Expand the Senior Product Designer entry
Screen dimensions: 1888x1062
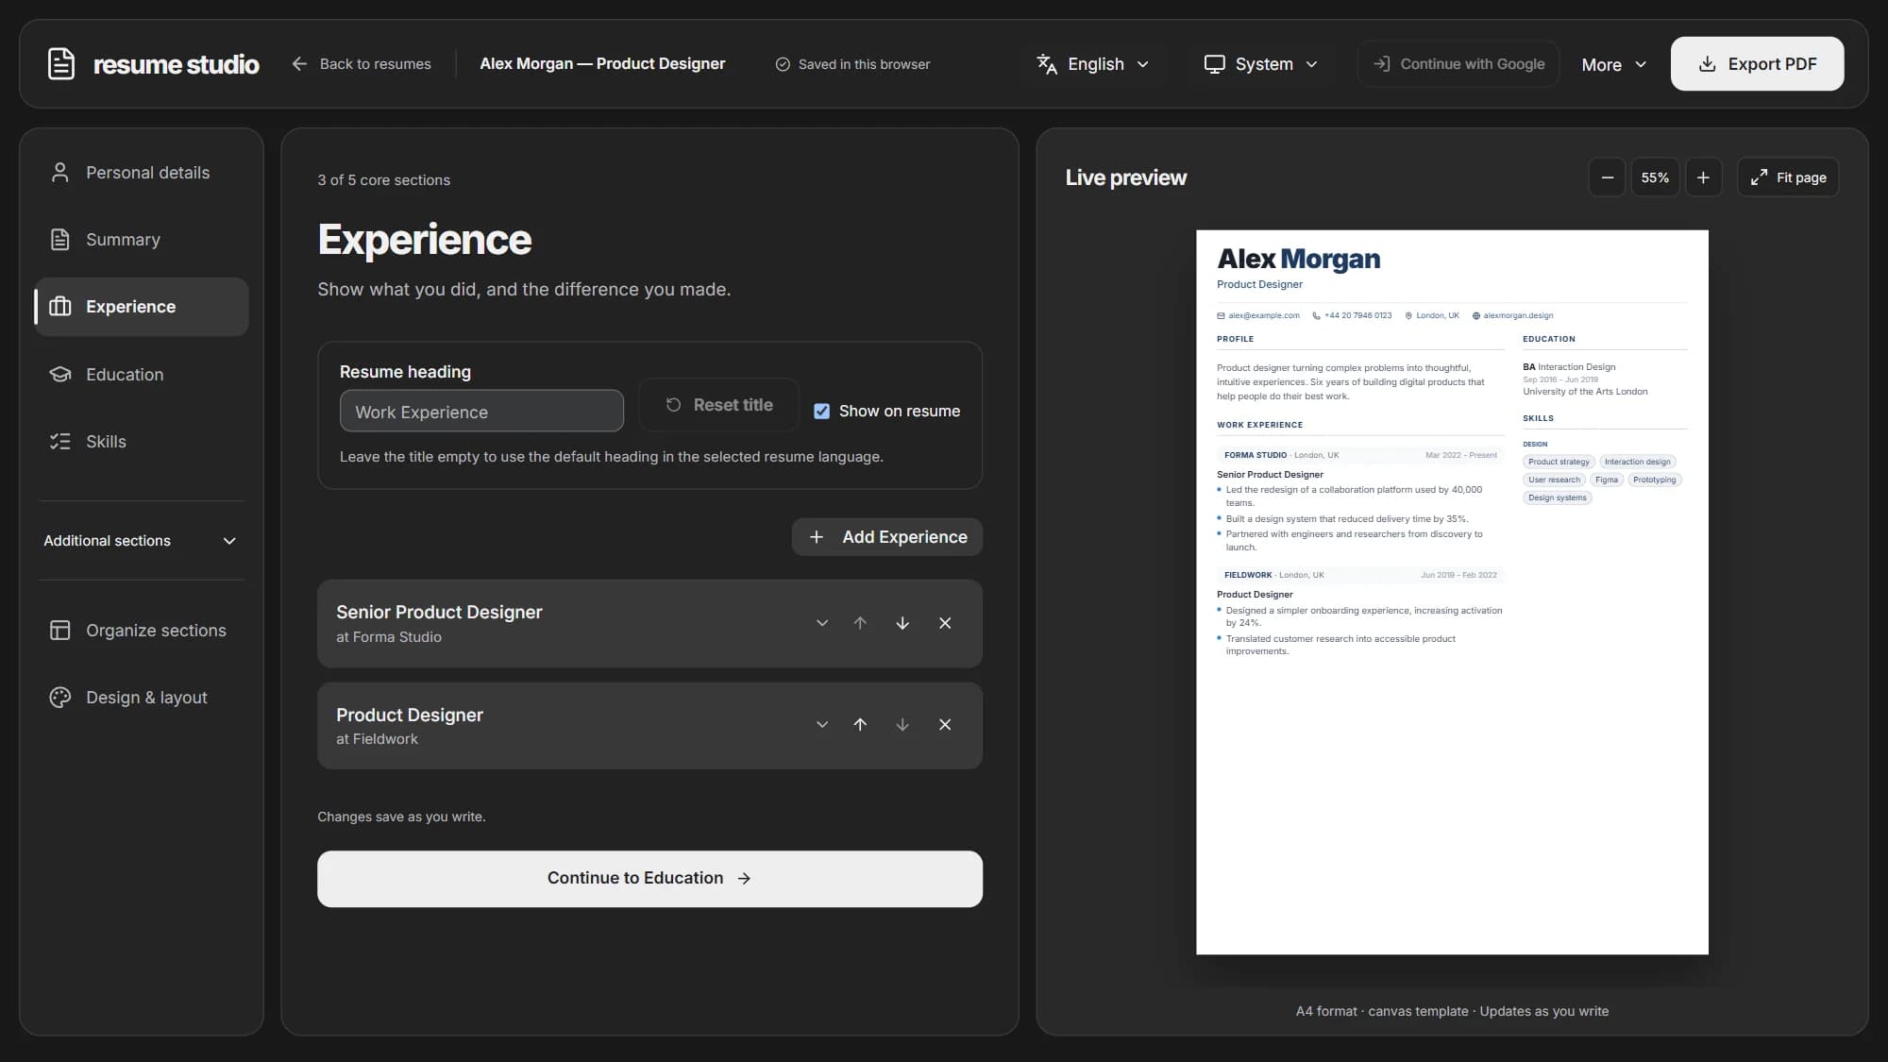pos(822,623)
